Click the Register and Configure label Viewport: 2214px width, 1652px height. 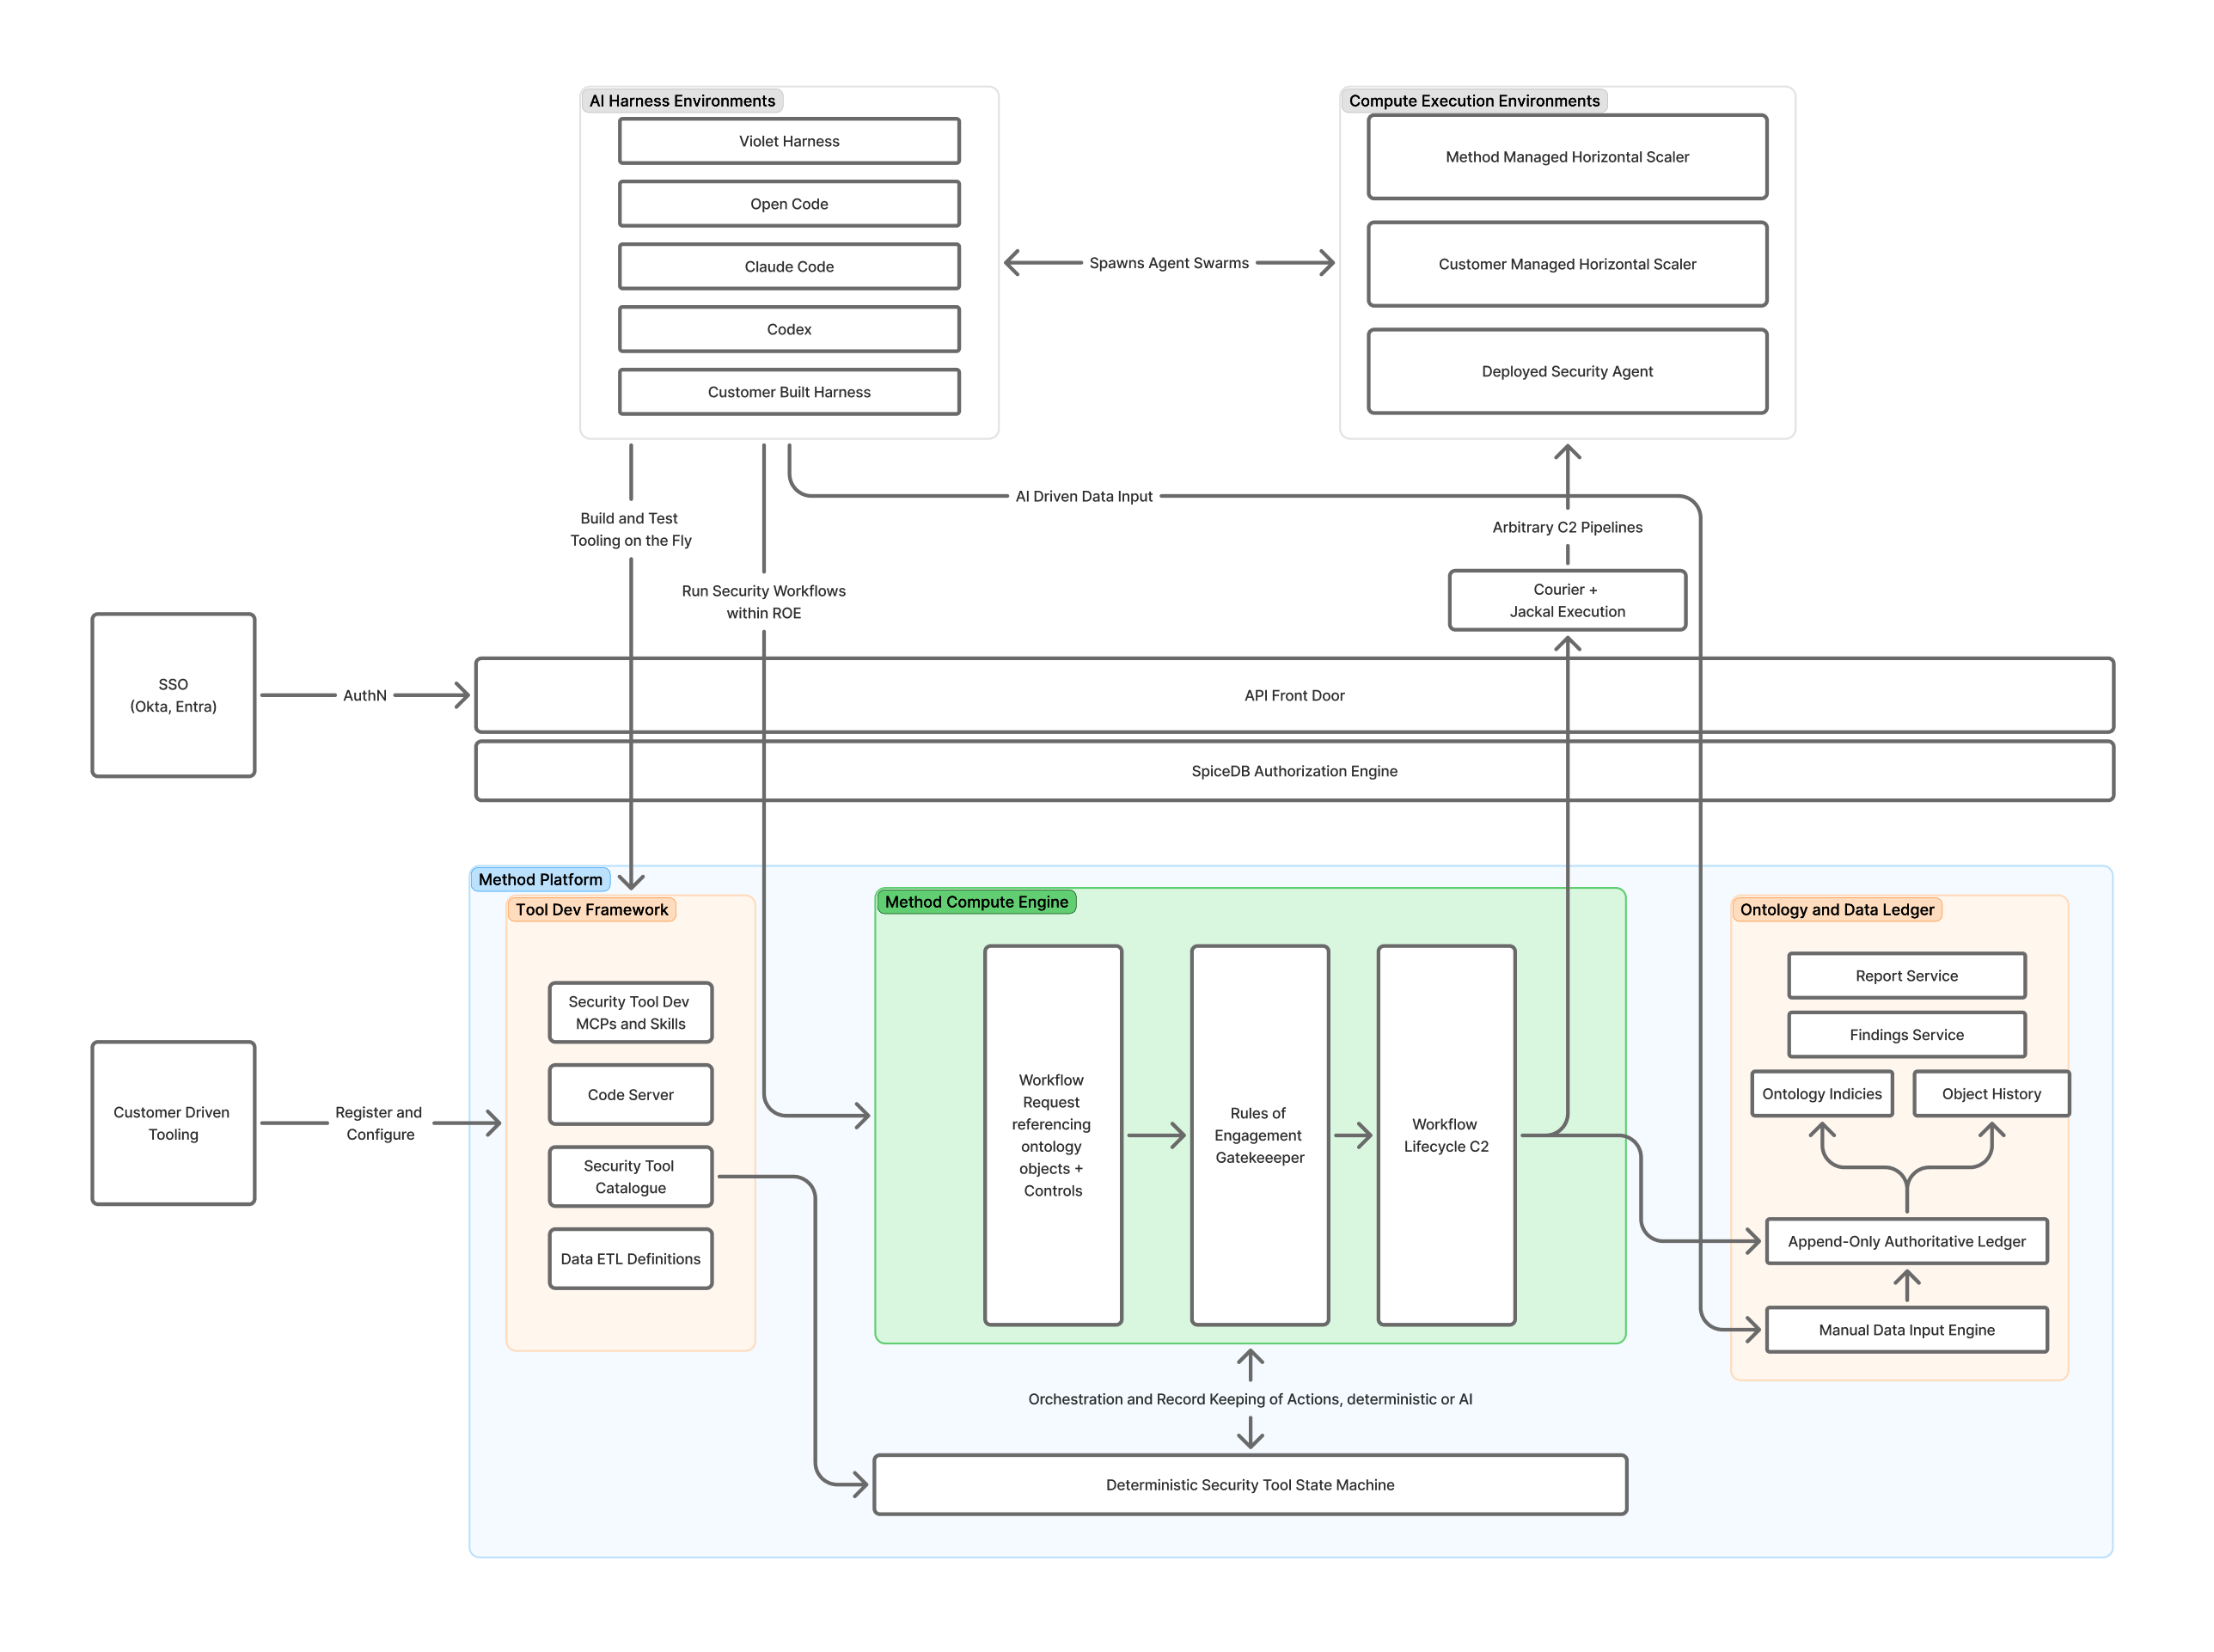[x=379, y=1123]
